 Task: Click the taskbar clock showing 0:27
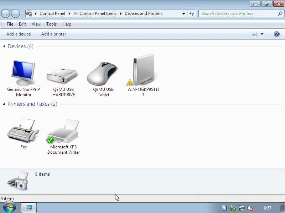[268, 208]
